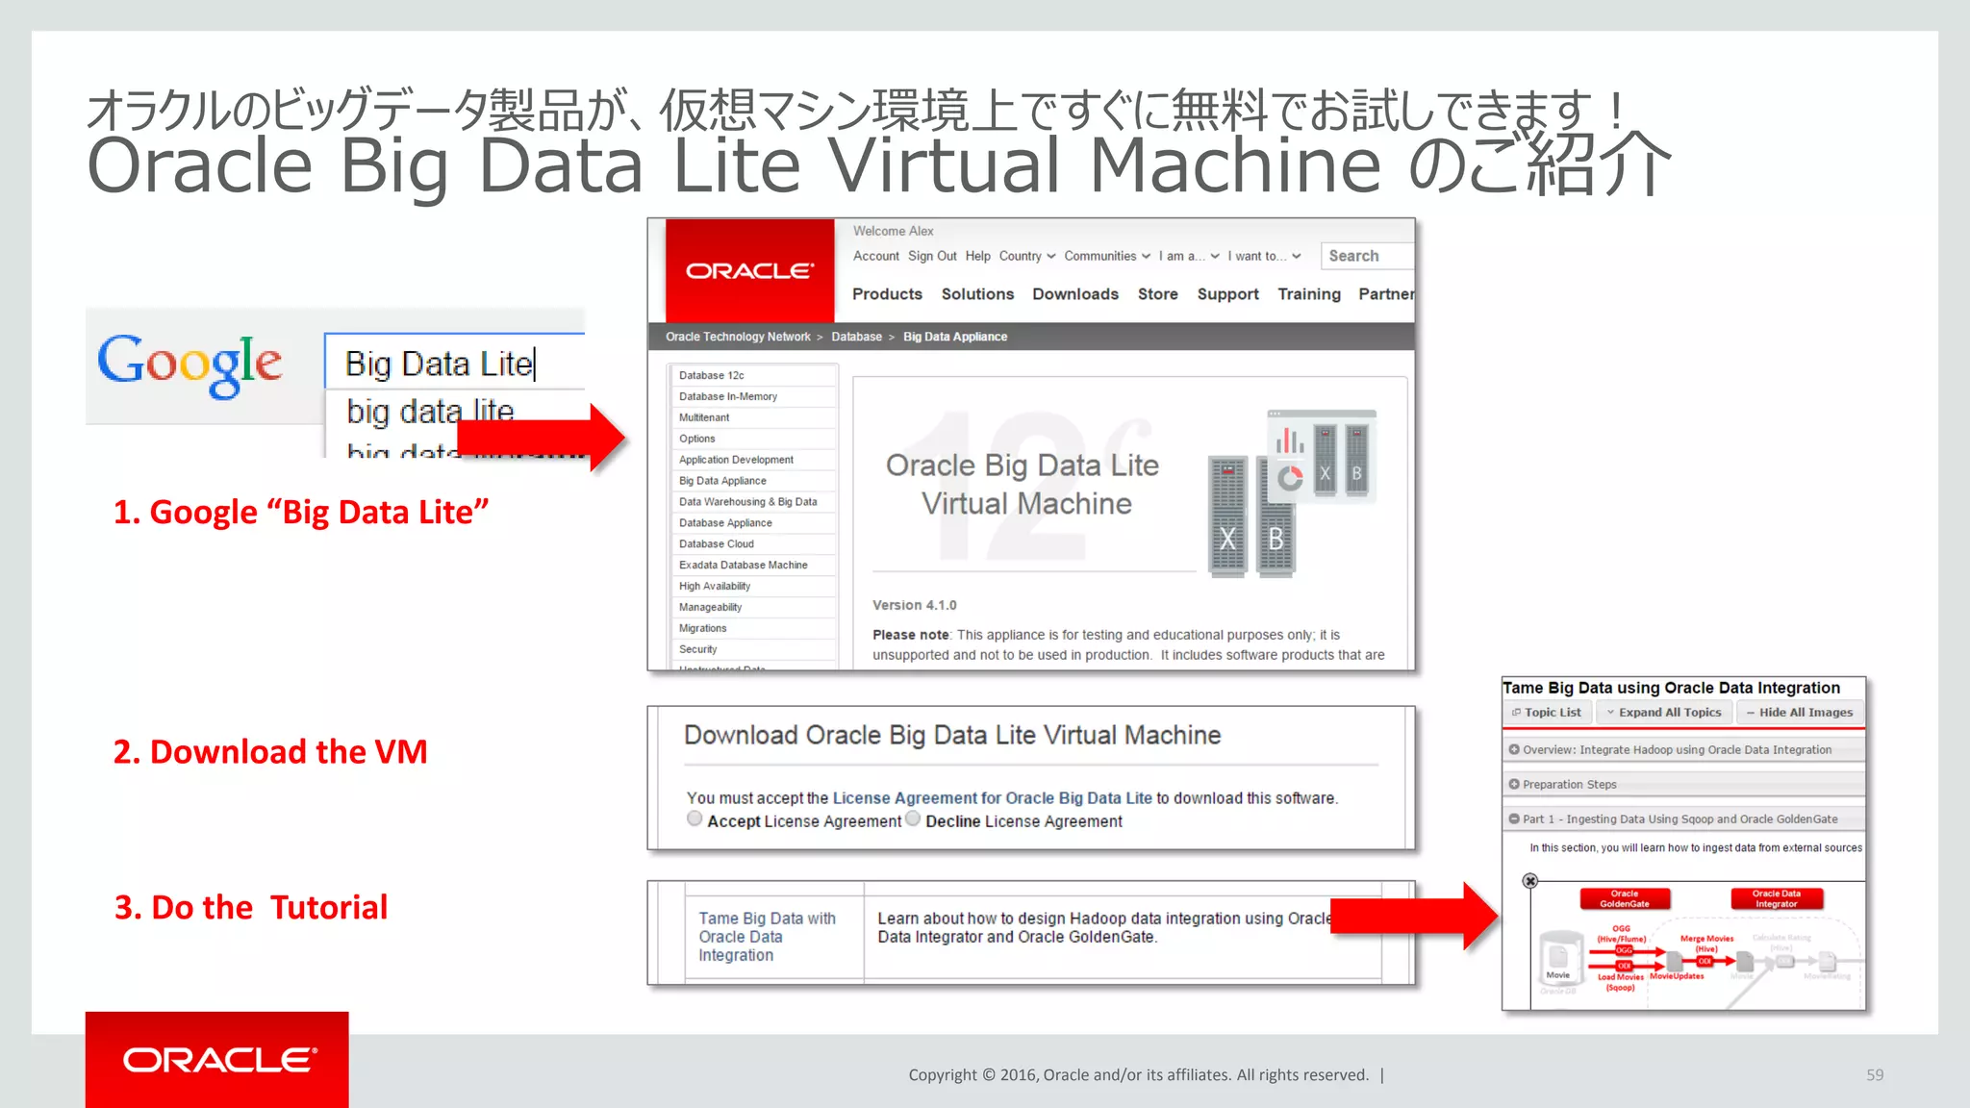This screenshot has height=1108, width=1970.
Task: Open Database Appliance in the sidebar
Action: (753, 523)
